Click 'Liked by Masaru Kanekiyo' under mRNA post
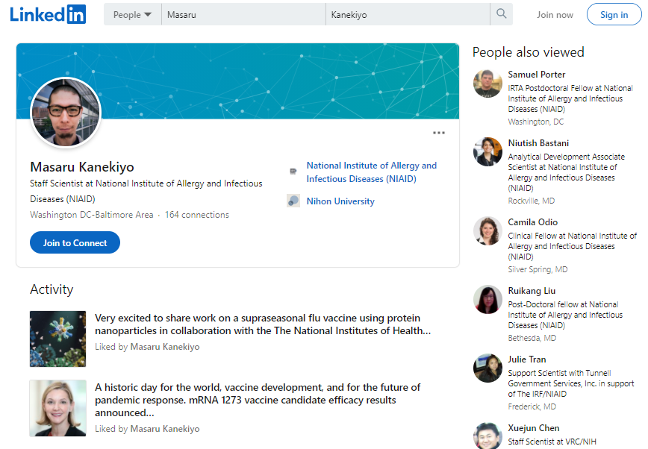 147,429
